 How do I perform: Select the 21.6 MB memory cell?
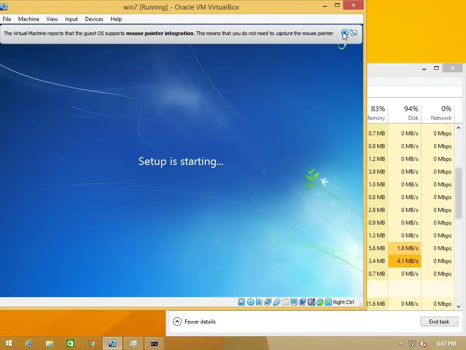click(377, 304)
